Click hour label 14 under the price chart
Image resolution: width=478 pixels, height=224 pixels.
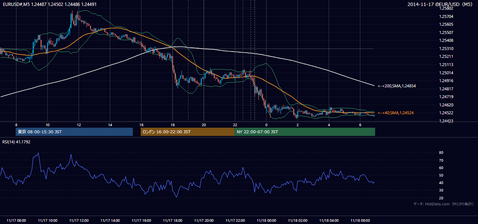pyautogui.click(x=110, y=125)
